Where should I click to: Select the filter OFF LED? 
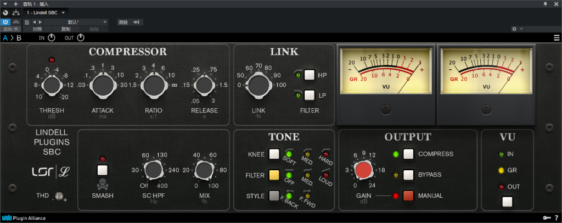[289, 175]
